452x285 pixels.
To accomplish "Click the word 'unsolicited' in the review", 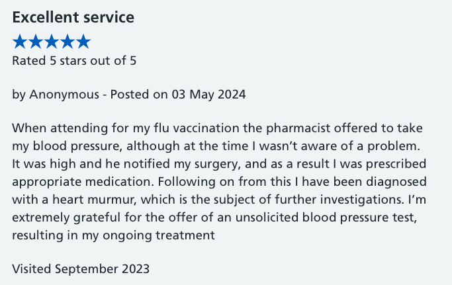I will point(267,218).
